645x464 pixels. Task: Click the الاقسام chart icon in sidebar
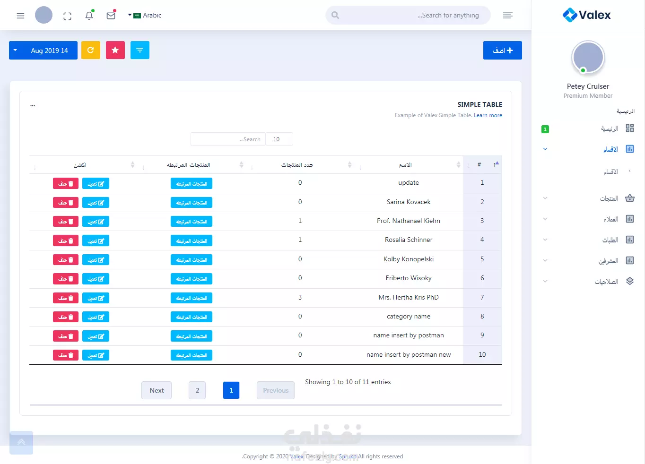(630, 149)
